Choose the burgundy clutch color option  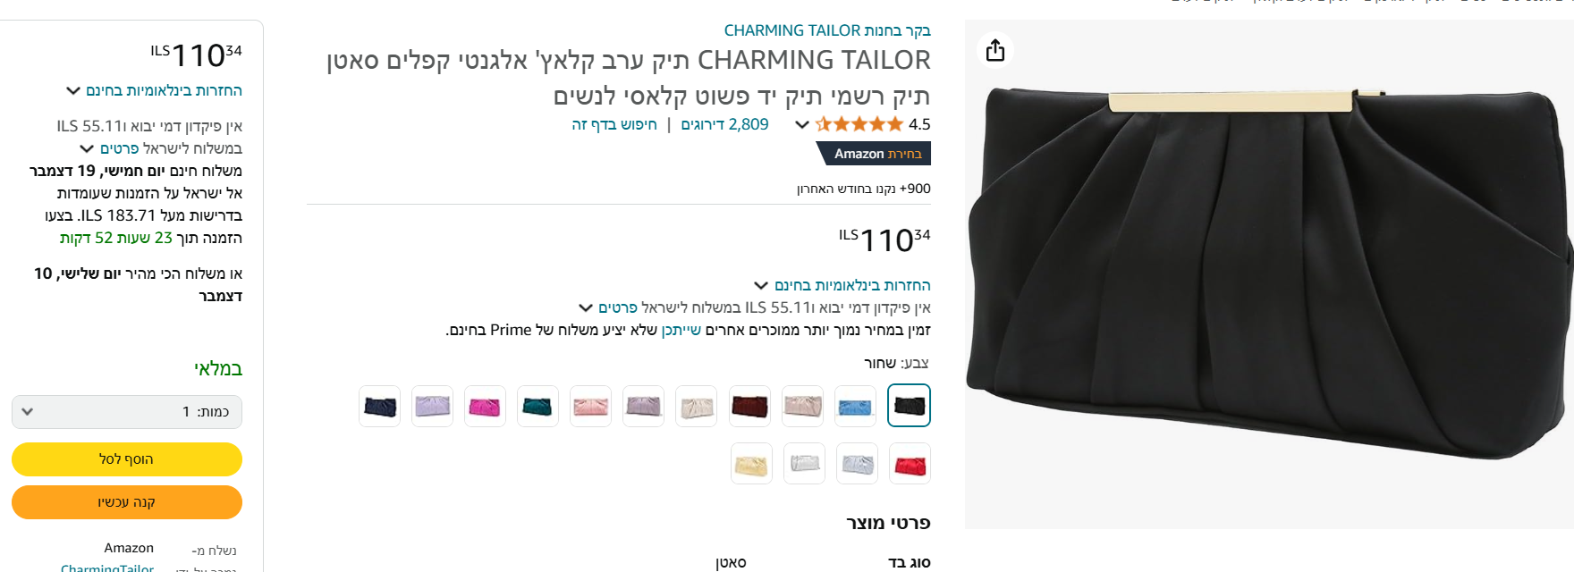(749, 407)
